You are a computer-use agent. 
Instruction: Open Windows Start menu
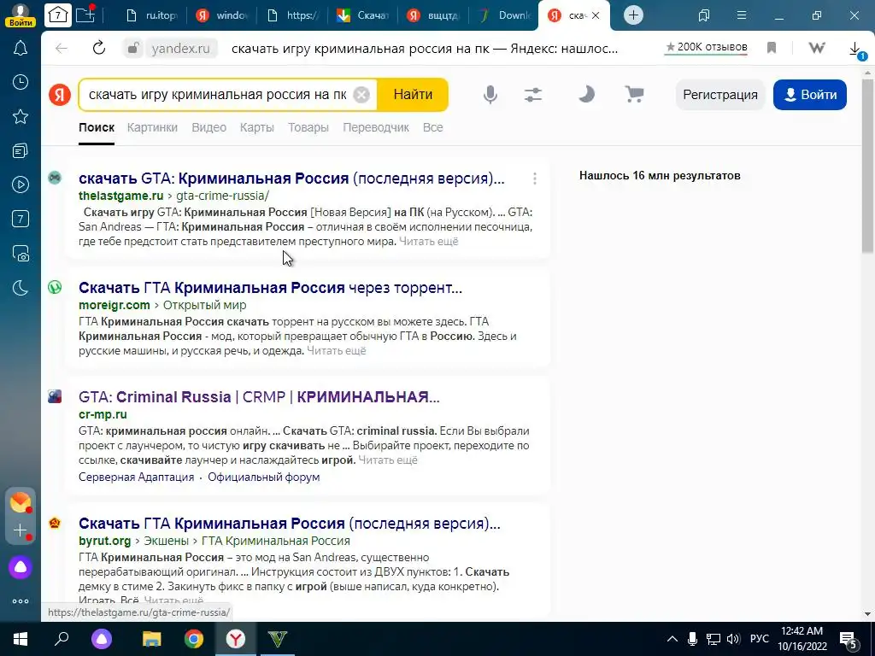click(x=21, y=639)
